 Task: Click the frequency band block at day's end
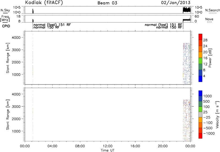tap(187, 20)
